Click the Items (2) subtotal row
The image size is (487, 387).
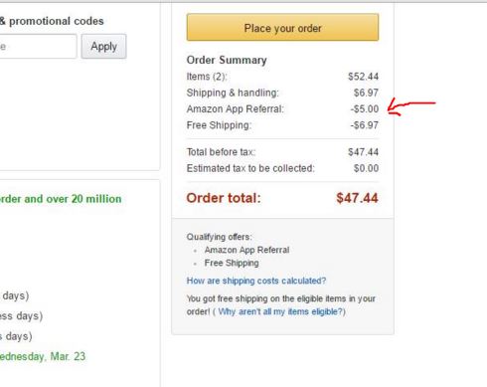pos(282,77)
